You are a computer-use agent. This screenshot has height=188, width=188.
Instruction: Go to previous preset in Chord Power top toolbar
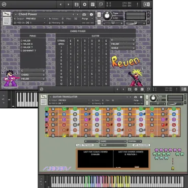coord(60,5)
